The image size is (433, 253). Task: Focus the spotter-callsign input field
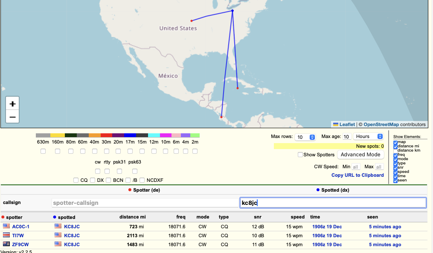[x=145, y=203]
